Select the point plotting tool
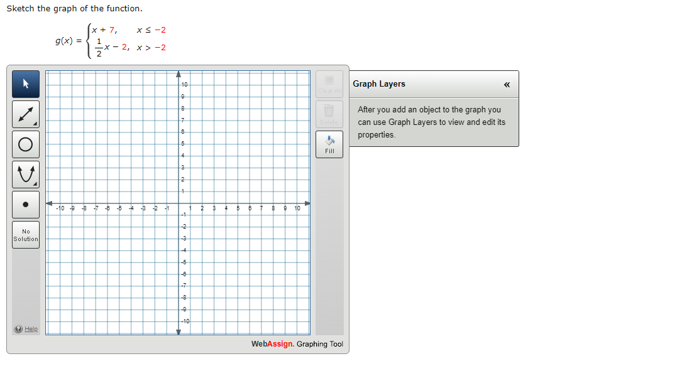The image size is (699, 366). point(25,204)
